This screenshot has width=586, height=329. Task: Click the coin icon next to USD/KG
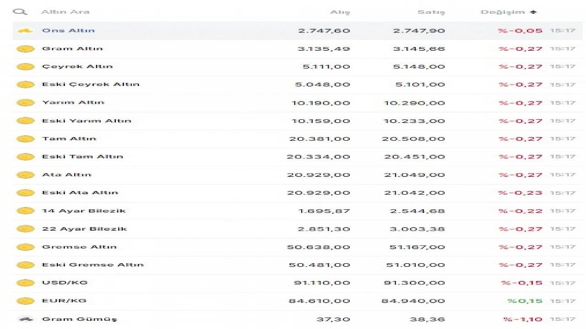pos(26,283)
